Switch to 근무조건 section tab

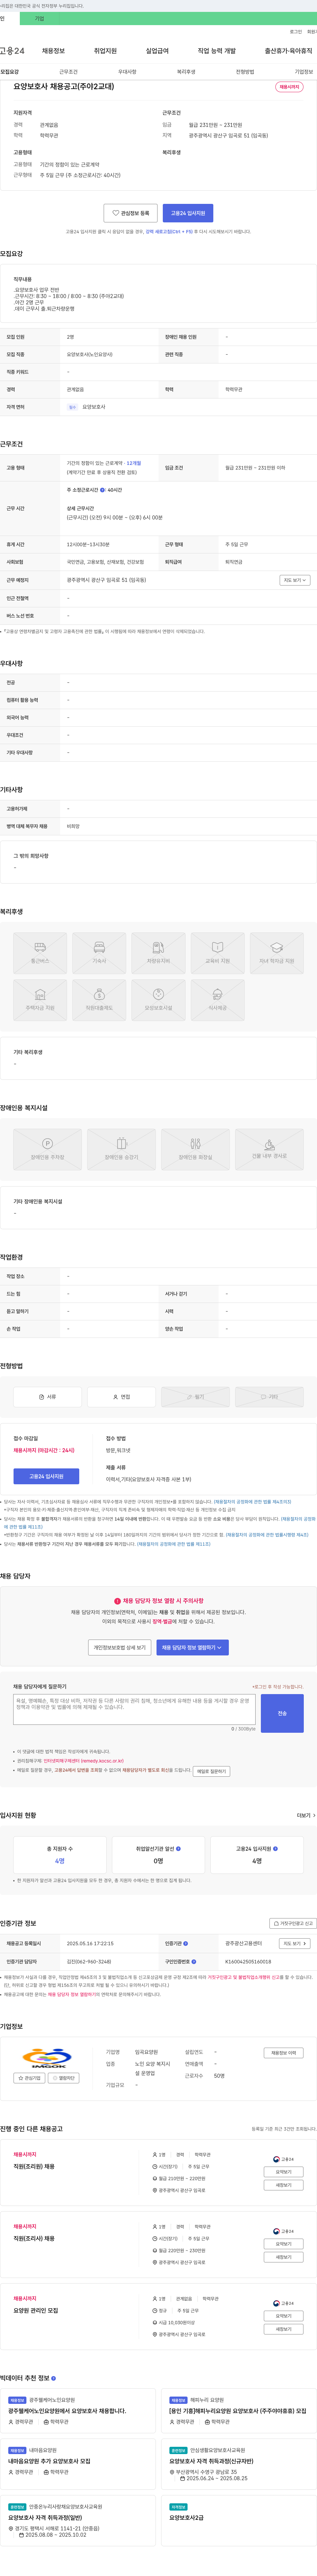coord(68,72)
